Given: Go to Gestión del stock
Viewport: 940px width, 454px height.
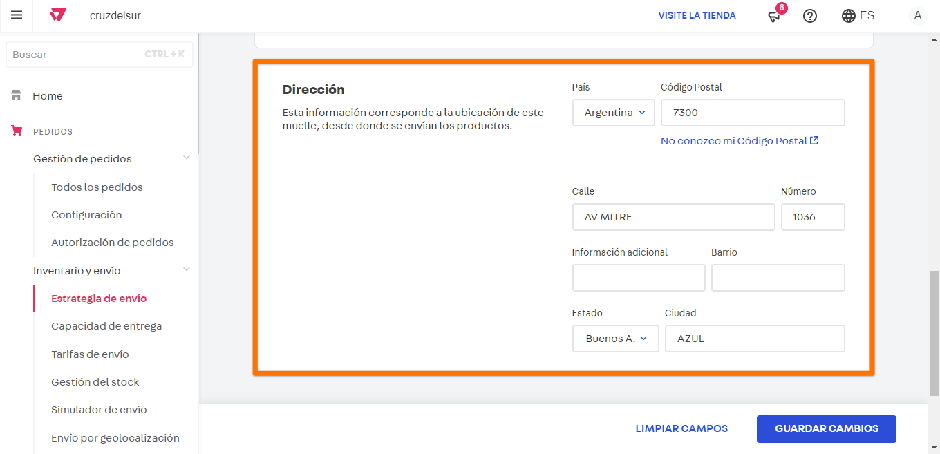Looking at the screenshot, I should pyautogui.click(x=95, y=382).
